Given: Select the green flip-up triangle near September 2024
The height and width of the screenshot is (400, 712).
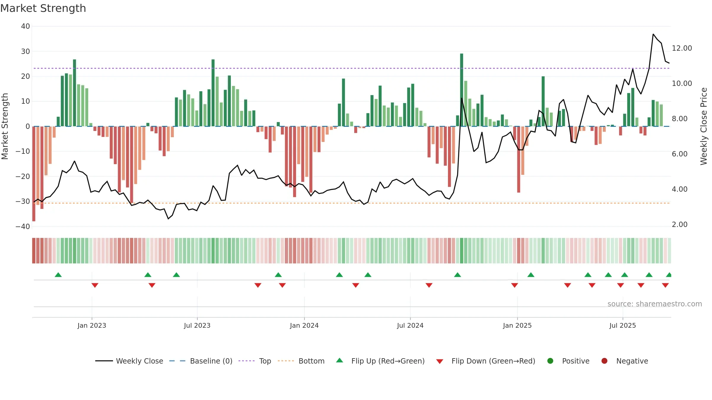Looking at the screenshot, I should (457, 275).
